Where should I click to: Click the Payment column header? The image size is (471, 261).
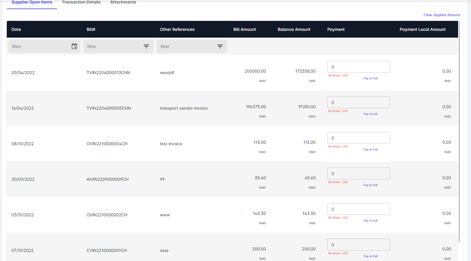coord(336,29)
